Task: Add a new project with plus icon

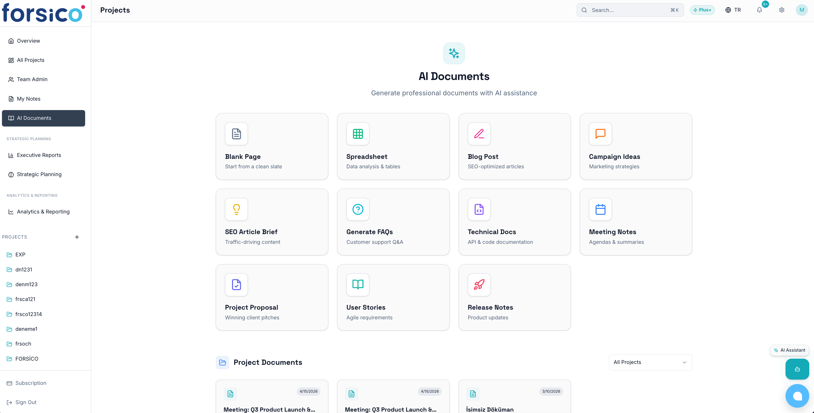Action: pyautogui.click(x=77, y=237)
